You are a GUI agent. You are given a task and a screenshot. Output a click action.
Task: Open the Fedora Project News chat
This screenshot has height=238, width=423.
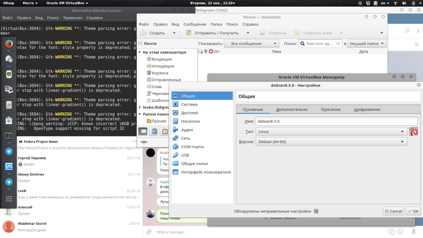point(71,144)
